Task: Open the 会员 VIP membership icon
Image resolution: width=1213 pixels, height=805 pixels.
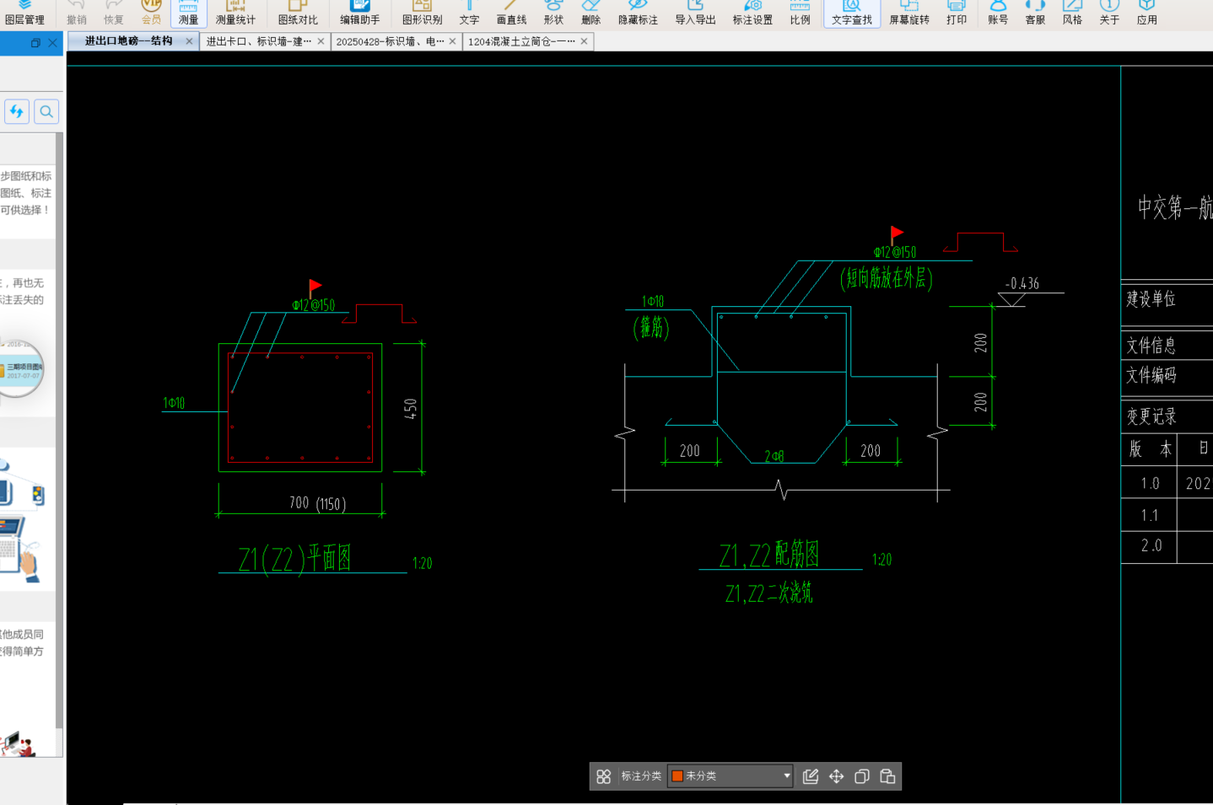Action: pyautogui.click(x=151, y=13)
